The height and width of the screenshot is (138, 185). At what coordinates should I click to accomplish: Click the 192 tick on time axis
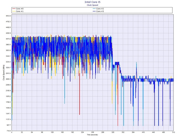click(72, 132)
